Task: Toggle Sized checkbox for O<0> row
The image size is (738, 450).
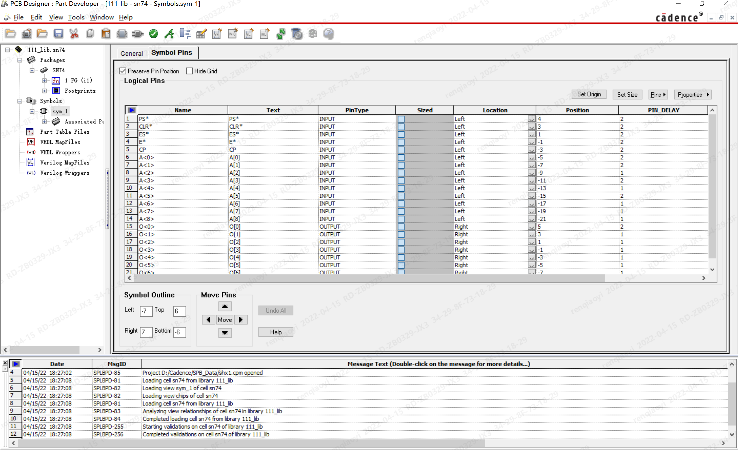Action: (401, 226)
